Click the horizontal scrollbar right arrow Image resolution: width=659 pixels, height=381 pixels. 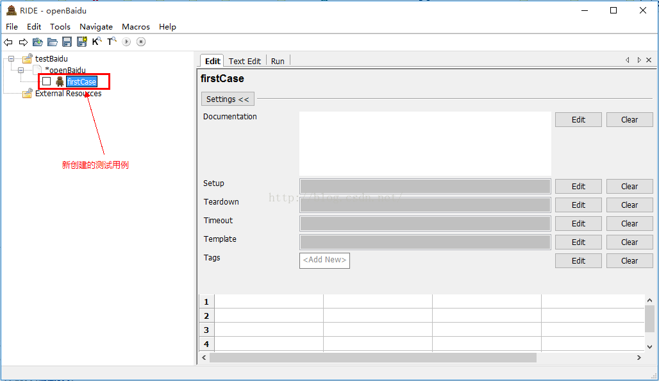639,357
